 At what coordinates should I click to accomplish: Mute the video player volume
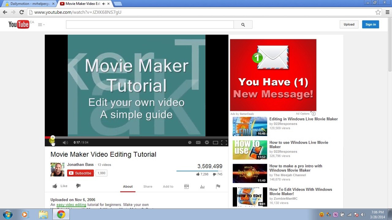[65, 142]
